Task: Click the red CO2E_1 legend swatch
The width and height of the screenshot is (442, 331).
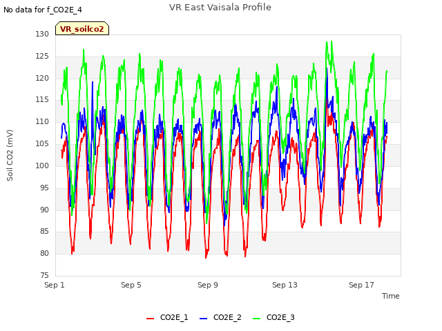Action: click(x=151, y=319)
